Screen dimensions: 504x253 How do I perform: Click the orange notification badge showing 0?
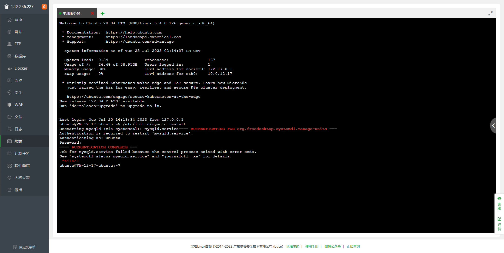44,7
